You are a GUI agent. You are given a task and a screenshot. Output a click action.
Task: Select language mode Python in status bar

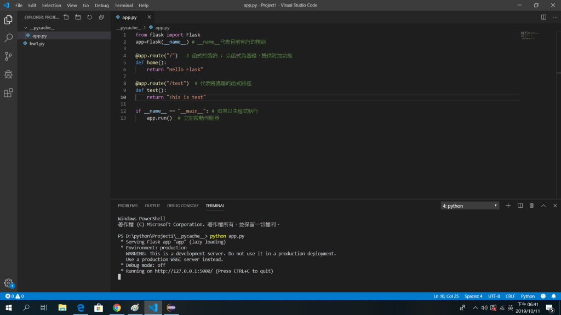[528, 296]
